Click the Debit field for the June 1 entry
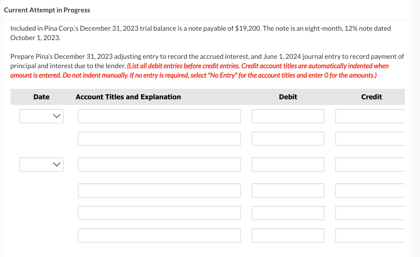 288,164
